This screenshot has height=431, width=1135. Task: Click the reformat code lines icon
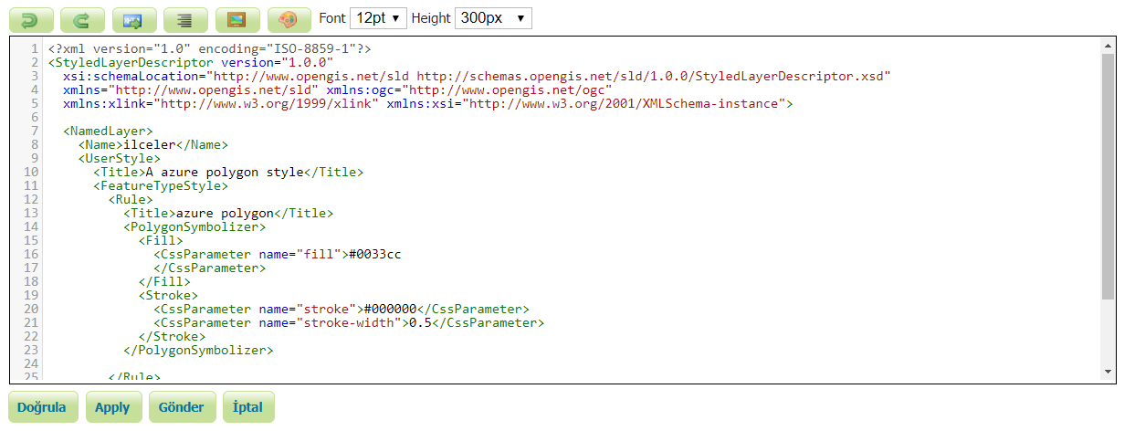pos(186,18)
